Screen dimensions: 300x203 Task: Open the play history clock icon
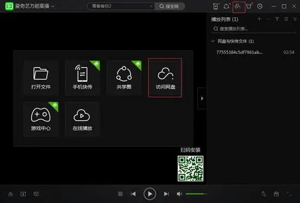(260, 6)
